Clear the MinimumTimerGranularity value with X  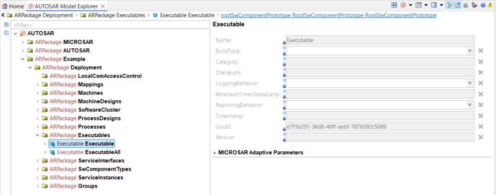click(481, 94)
